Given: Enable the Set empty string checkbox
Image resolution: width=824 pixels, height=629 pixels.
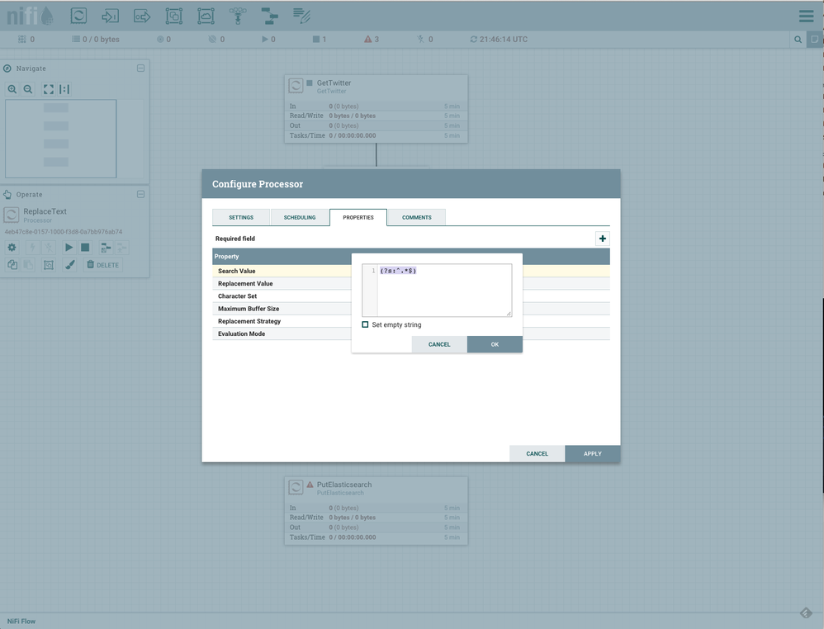Looking at the screenshot, I should click(x=366, y=325).
